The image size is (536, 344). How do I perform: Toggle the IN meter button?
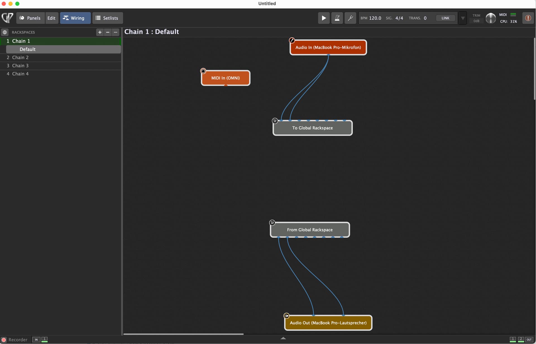(x=36, y=340)
